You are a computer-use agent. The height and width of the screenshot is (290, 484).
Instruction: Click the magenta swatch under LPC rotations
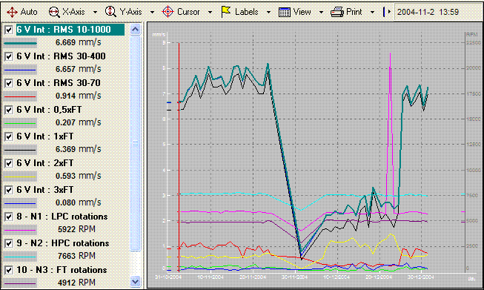coord(20,230)
